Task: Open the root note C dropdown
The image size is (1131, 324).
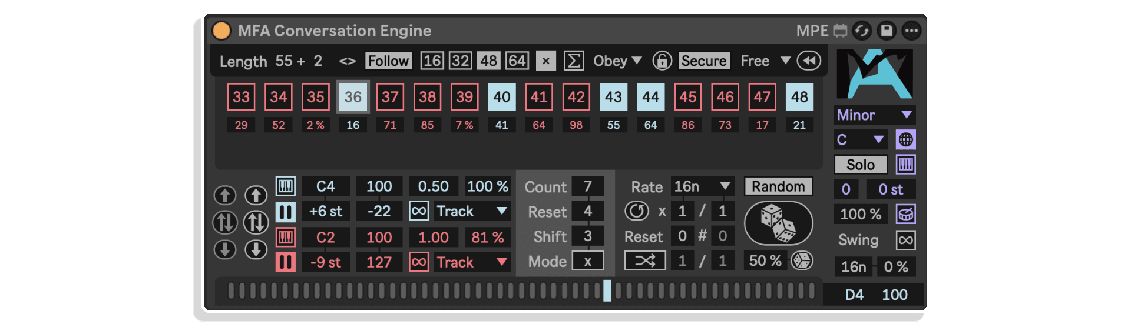Action: click(861, 139)
